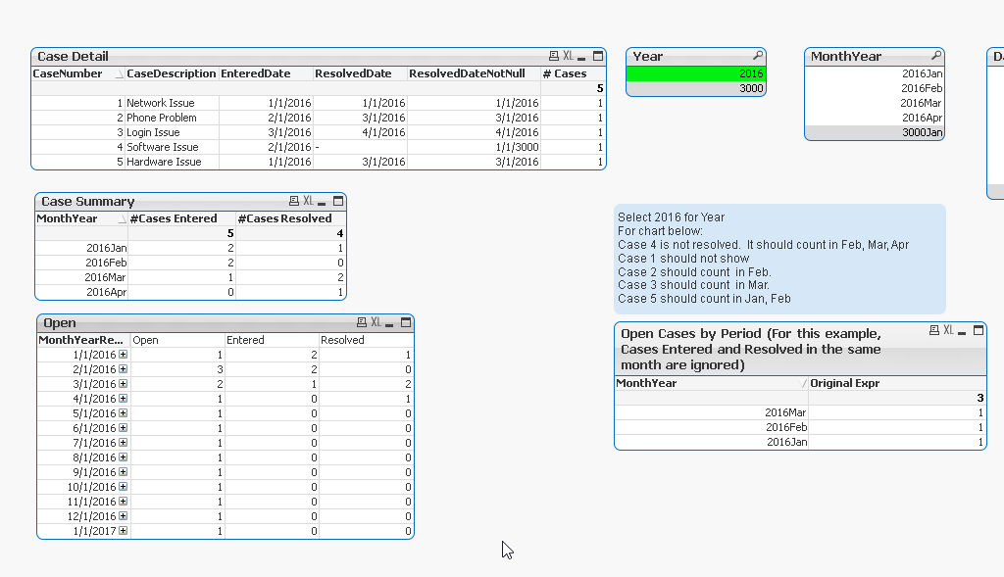Print the Open table
The image size is (1004, 577).
tap(362, 322)
